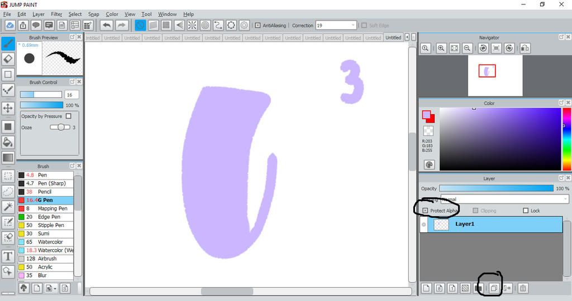Open color palette icon in Color panel

click(x=429, y=164)
